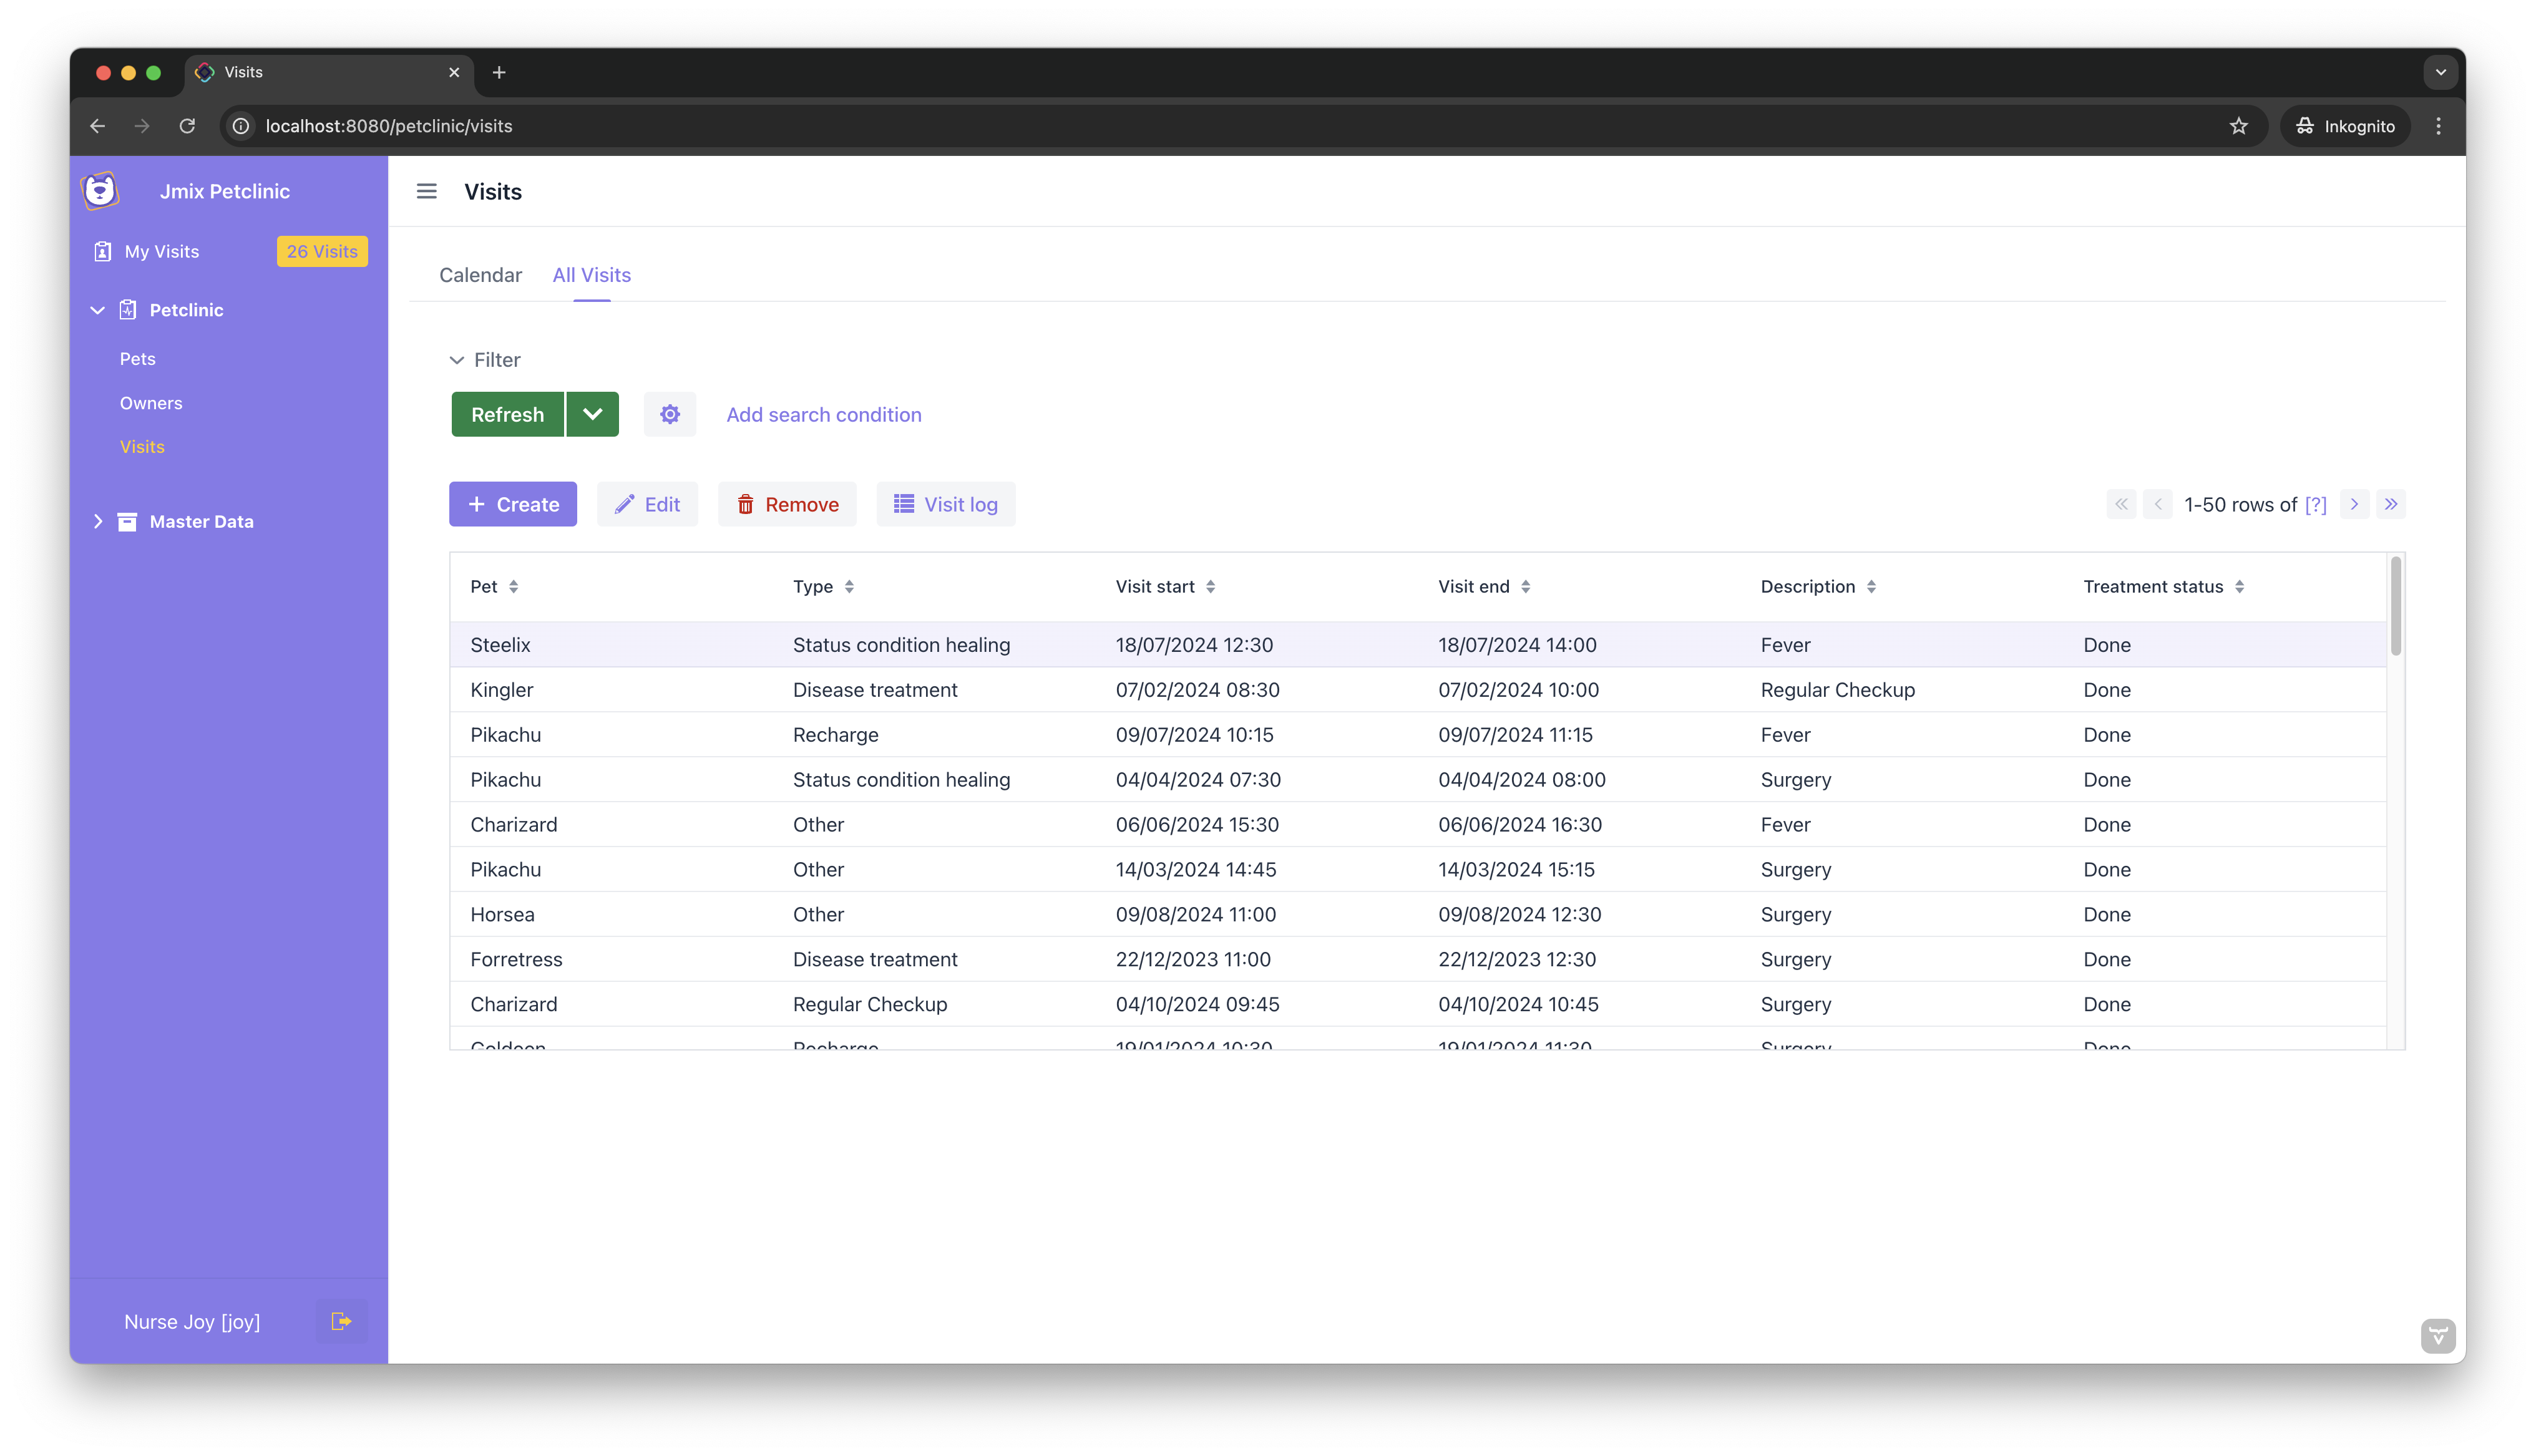The width and height of the screenshot is (2536, 1456).
Task: Sort the table by Visit start
Action: [x=1210, y=587]
